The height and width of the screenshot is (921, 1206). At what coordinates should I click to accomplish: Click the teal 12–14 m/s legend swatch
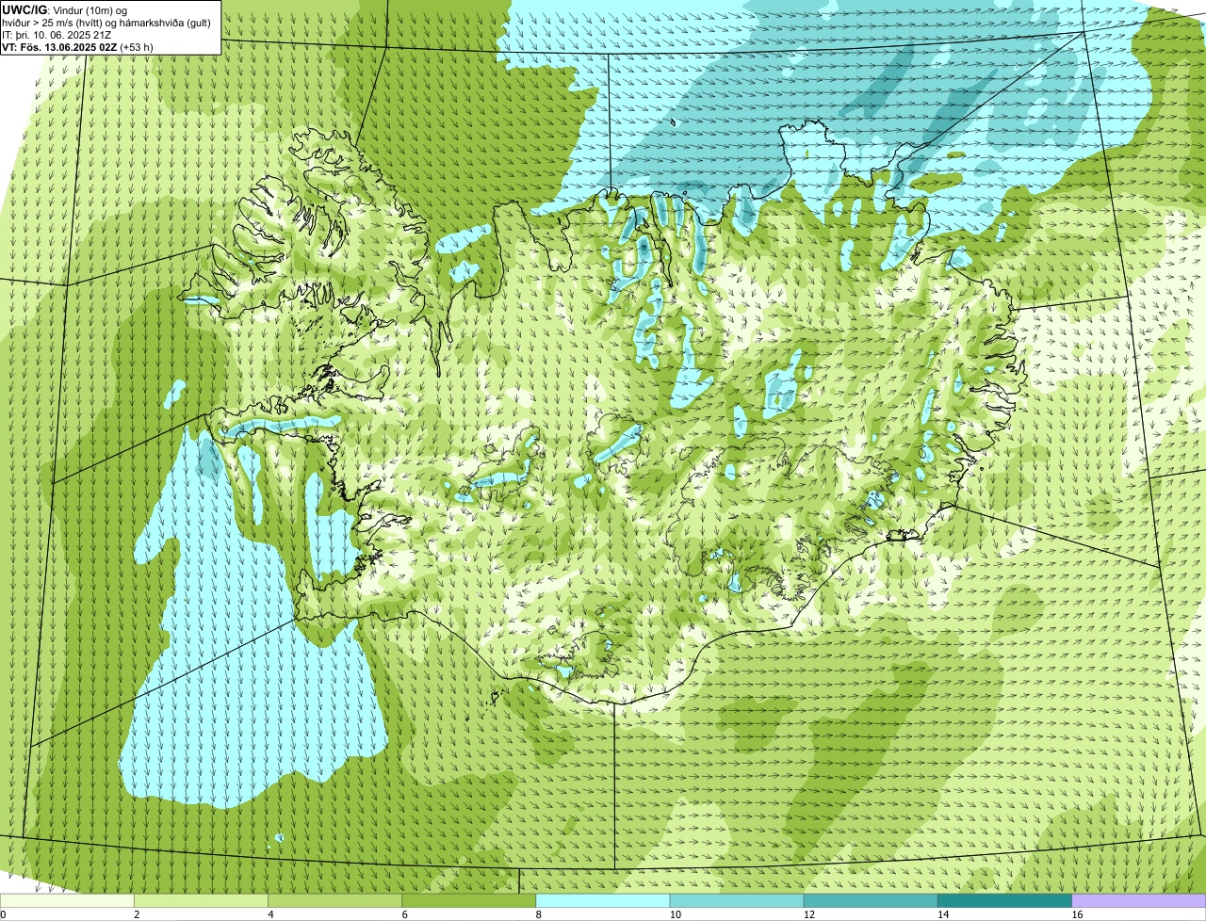click(x=871, y=901)
